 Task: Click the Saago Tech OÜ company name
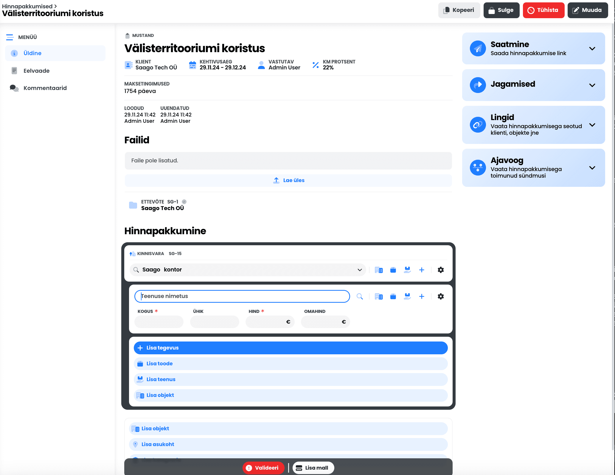162,208
